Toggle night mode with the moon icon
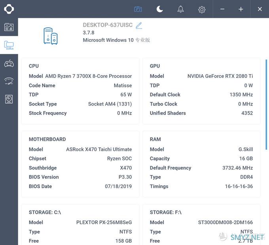The image size is (269, 245). point(159,9)
